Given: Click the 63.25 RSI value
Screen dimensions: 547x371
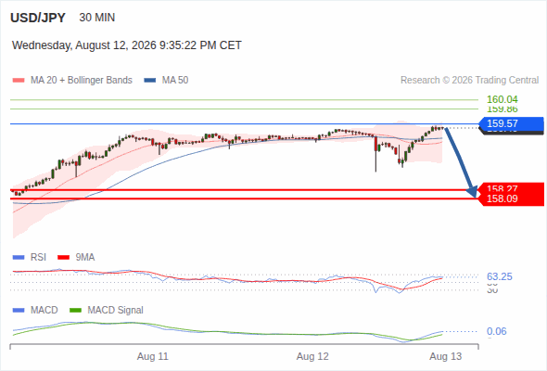Looking at the screenshot, I should click(x=499, y=276).
